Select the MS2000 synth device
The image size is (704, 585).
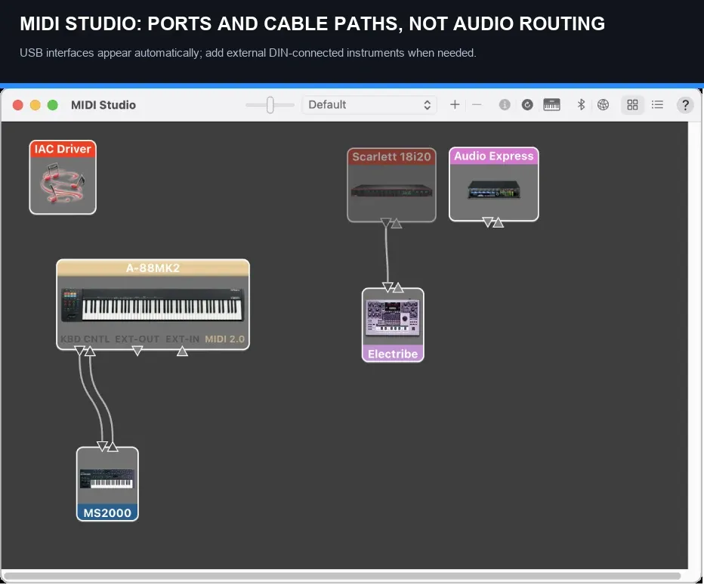coord(107,484)
